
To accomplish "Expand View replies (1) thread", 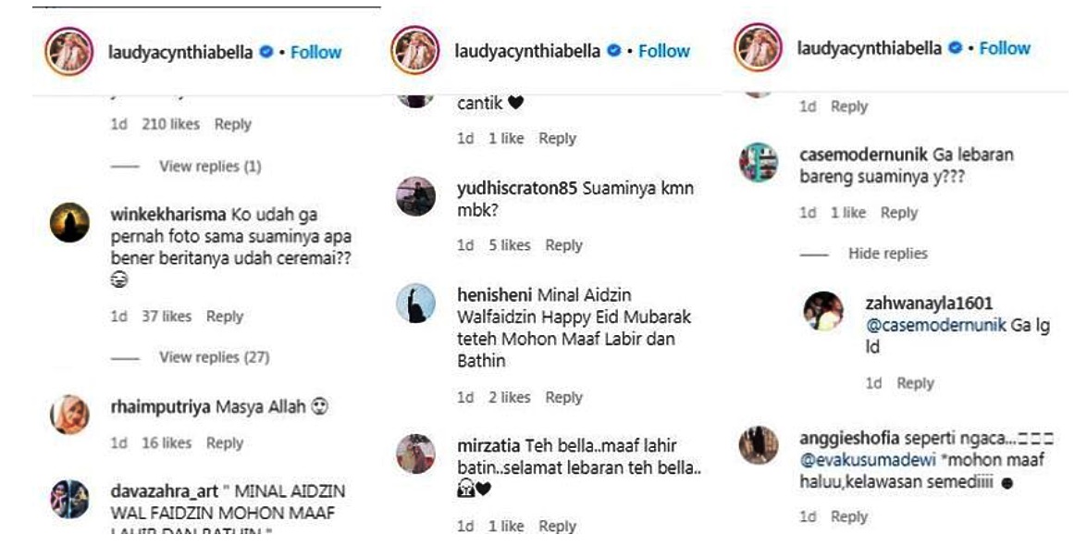I will coord(210,167).
